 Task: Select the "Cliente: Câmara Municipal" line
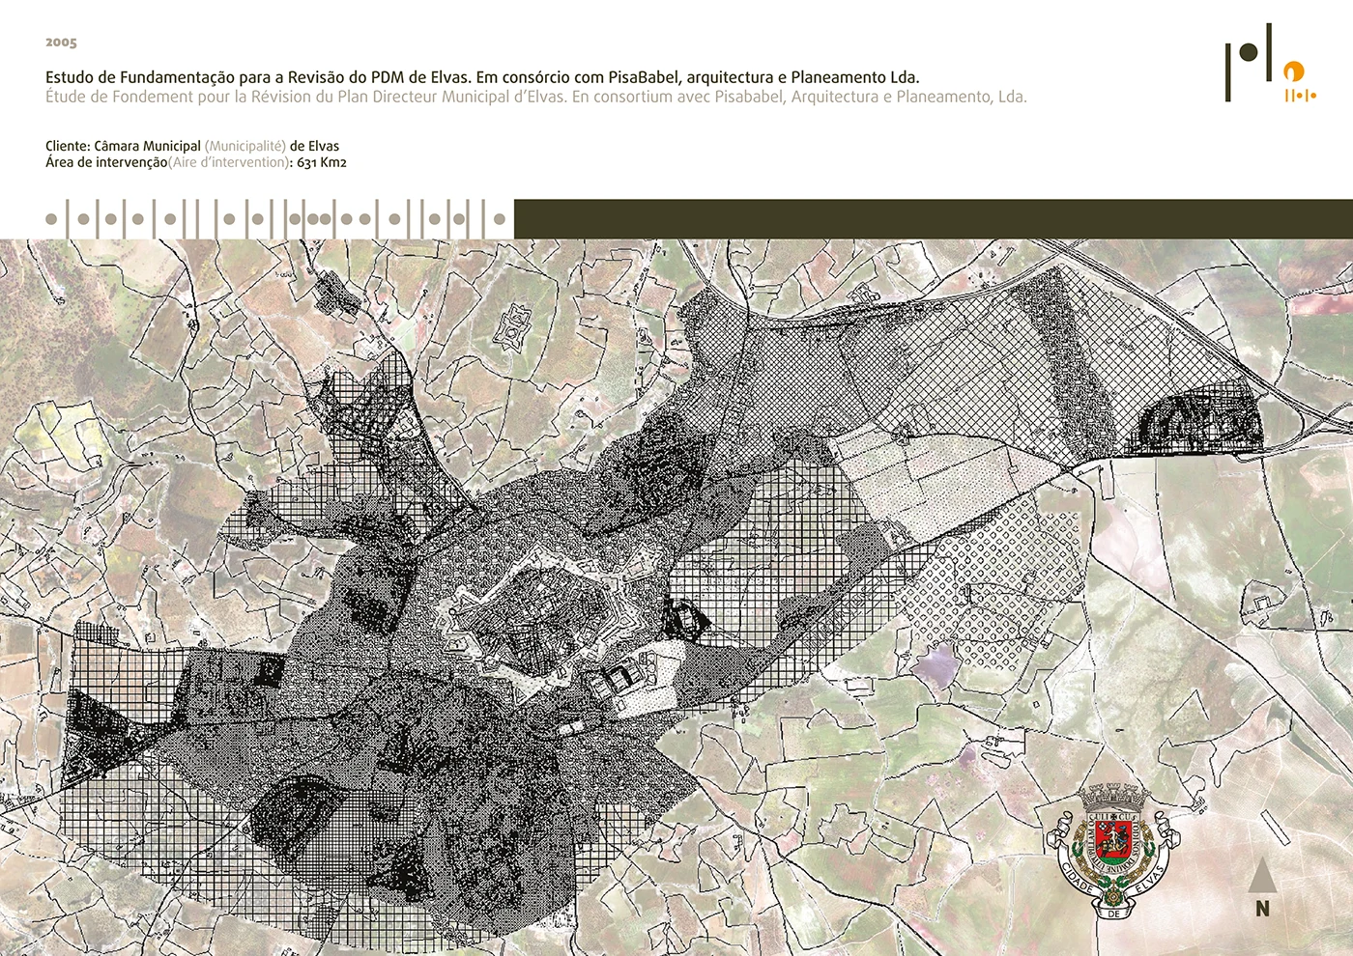(192, 146)
